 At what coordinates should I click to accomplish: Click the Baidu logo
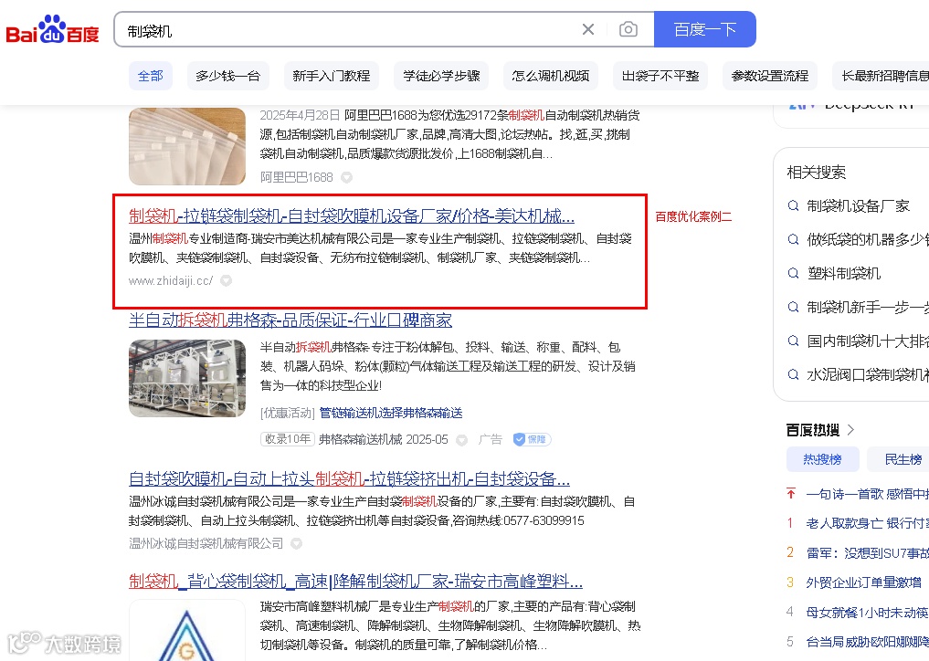pos(53,29)
